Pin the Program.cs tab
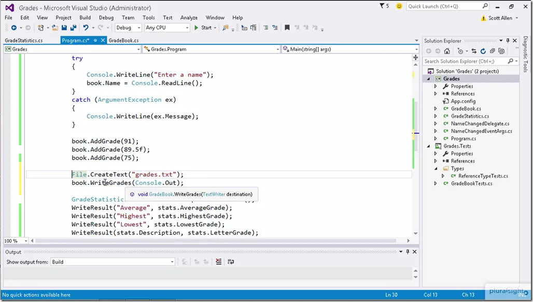 pos(95,40)
